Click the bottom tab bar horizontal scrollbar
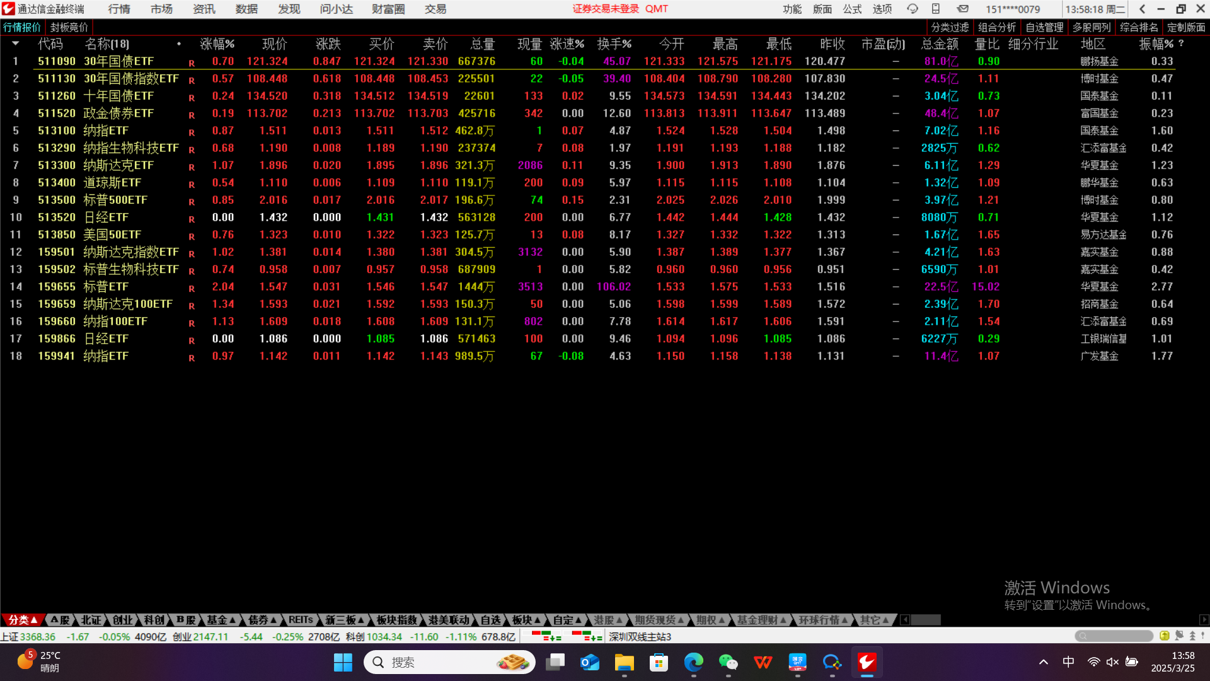This screenshot has height=681, width=1210. tap(925, 620)
